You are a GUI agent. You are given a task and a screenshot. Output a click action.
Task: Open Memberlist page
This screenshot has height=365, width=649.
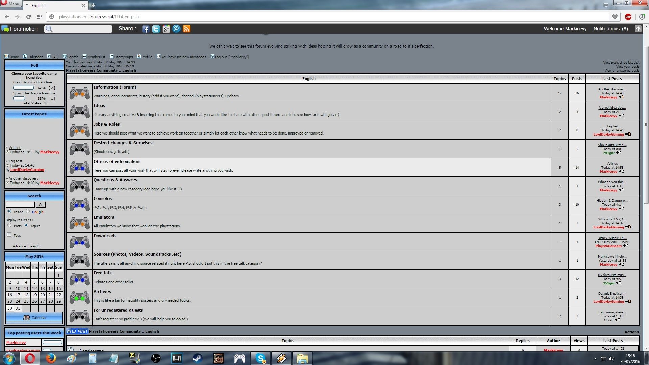click(x=94, y=57)
